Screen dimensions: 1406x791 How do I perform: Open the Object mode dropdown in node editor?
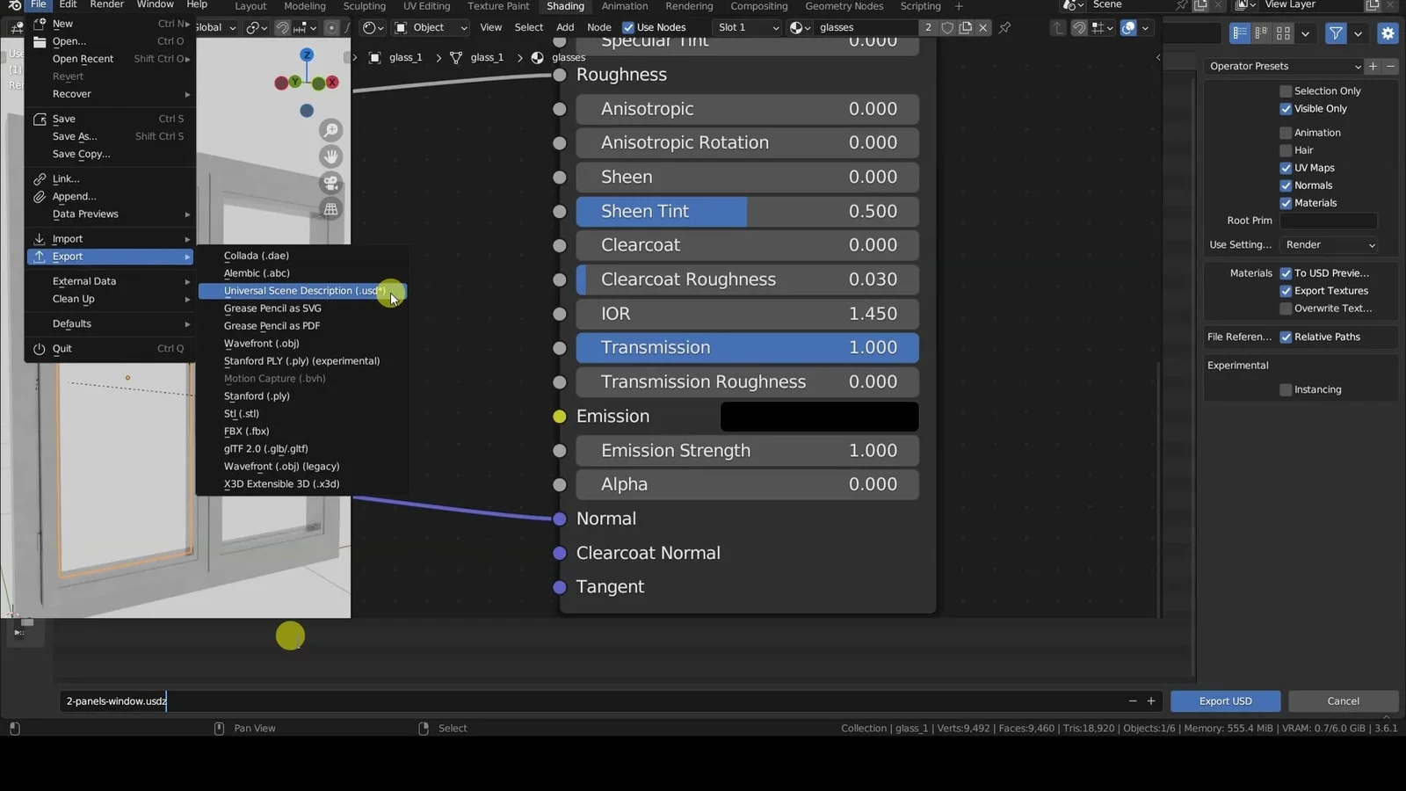coord(431,27)
